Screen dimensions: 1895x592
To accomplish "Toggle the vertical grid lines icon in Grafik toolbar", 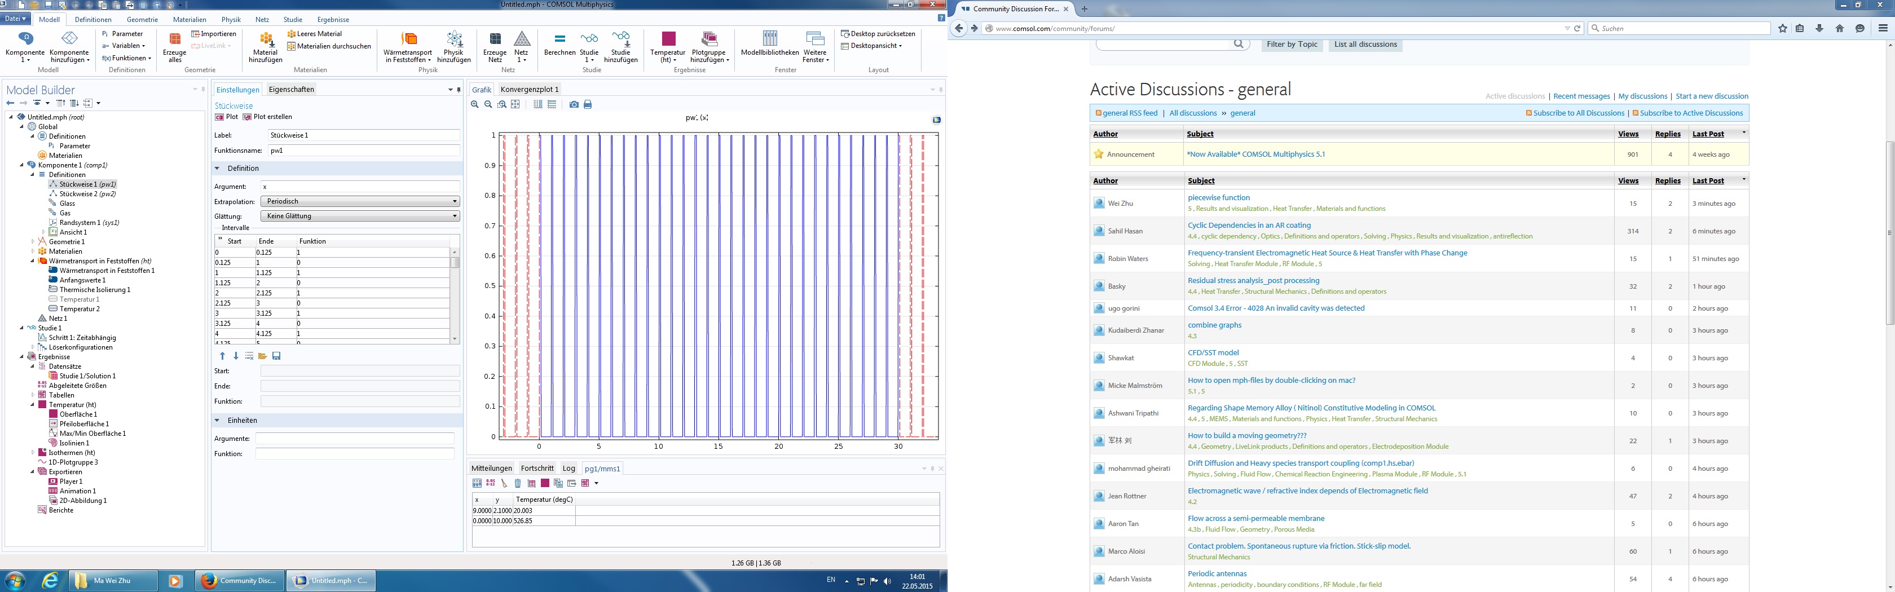I will (537, 104).
